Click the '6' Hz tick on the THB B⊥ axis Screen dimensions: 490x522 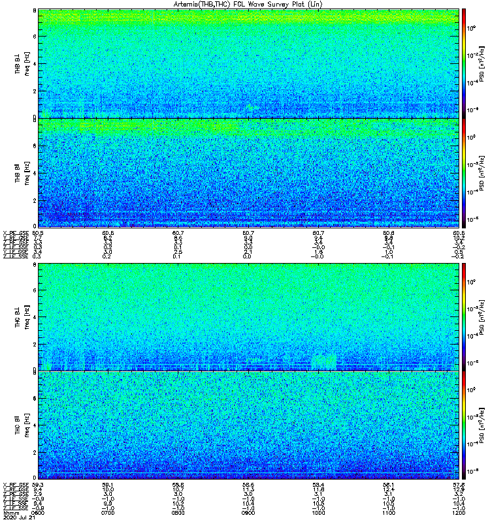[35, 37]
